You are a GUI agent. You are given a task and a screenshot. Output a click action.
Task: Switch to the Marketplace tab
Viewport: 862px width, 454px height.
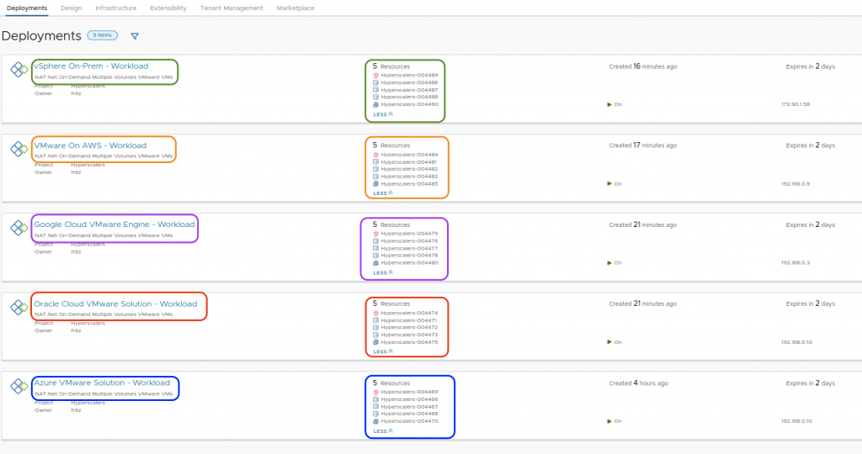(x=295, y=8)
